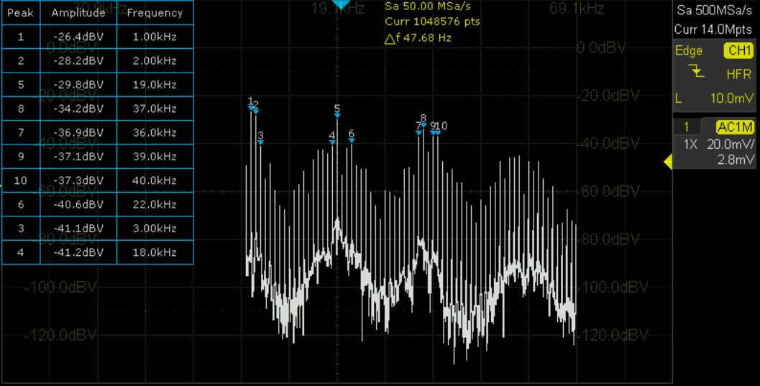The height and width of the screenshot is (386, 760).
Task: Open the 1X probe attenuation setting
Action: (x=690, y=144)
